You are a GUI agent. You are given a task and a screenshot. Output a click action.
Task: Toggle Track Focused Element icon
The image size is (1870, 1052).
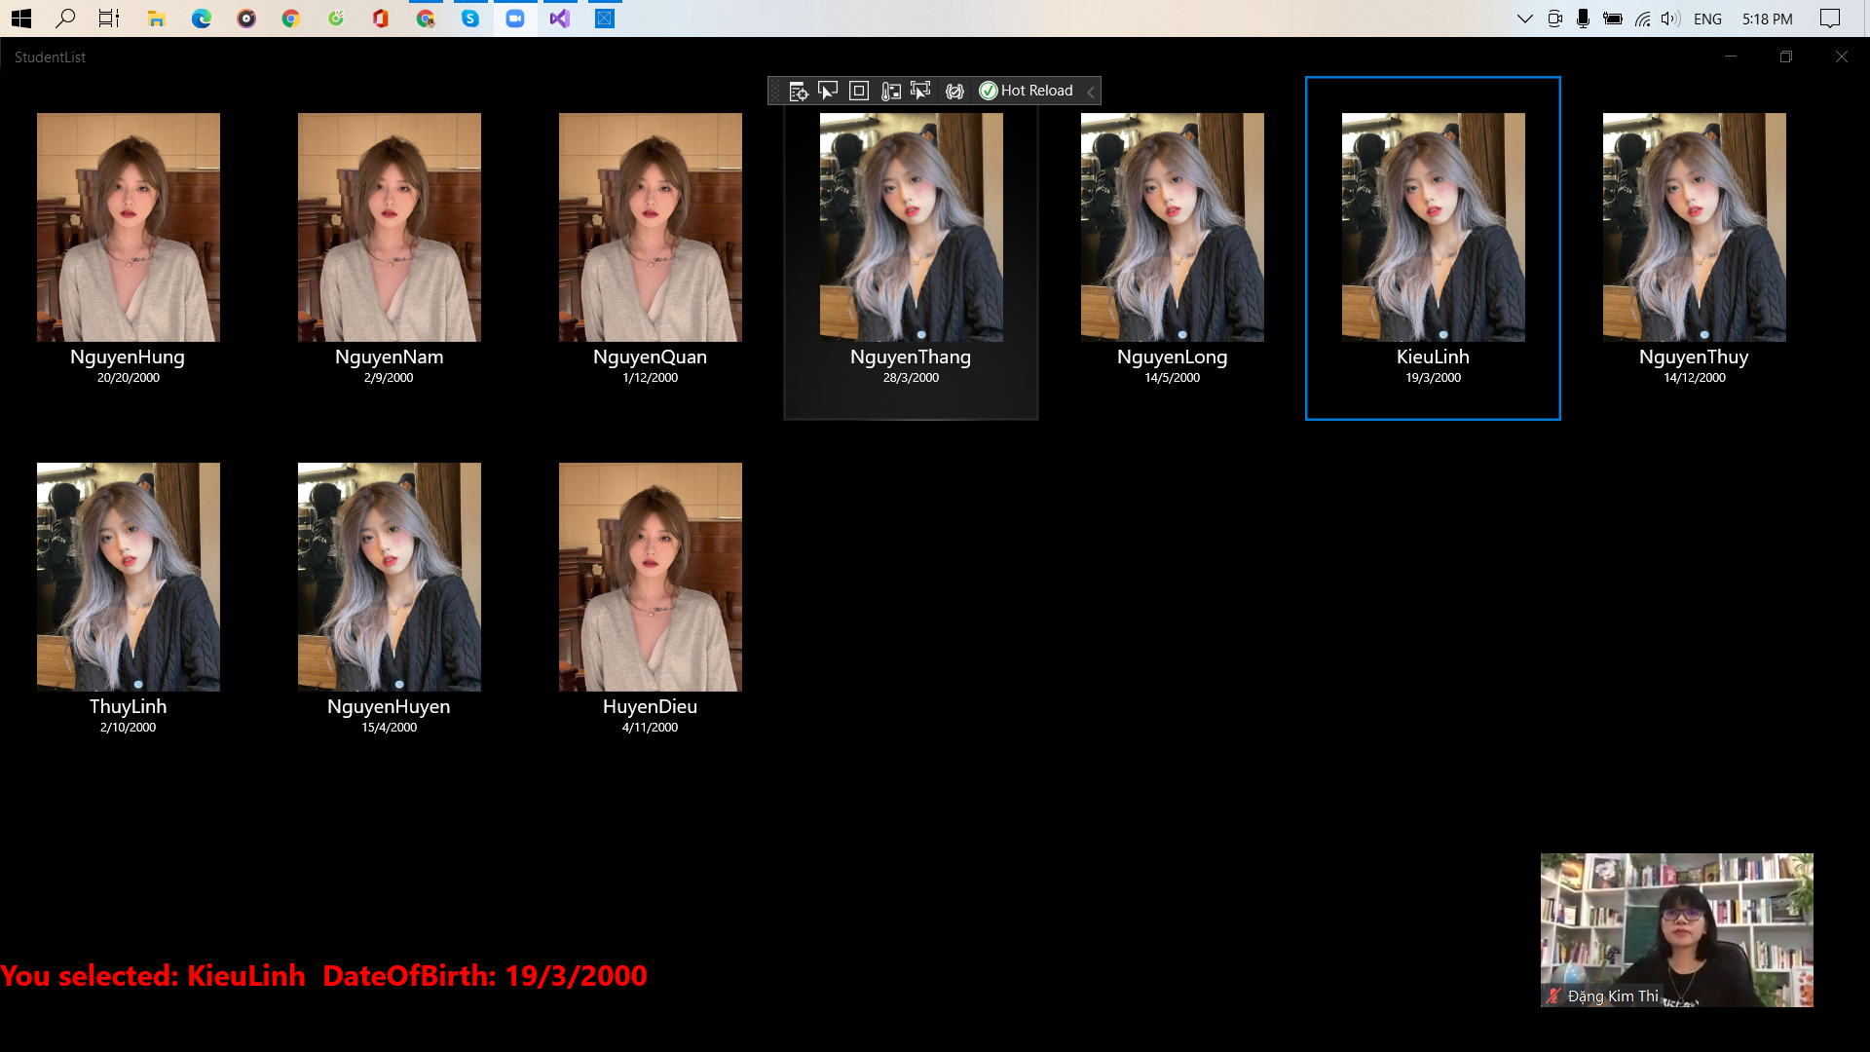tap(920, 91)
